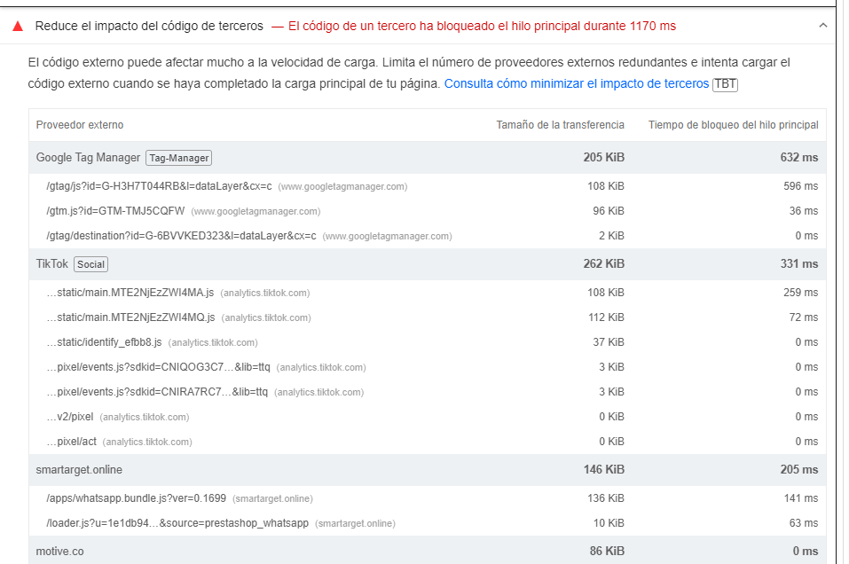Collapse the third-party code audit chevron
This screenshot has width=849, height=564.
(x=822, y=27)
